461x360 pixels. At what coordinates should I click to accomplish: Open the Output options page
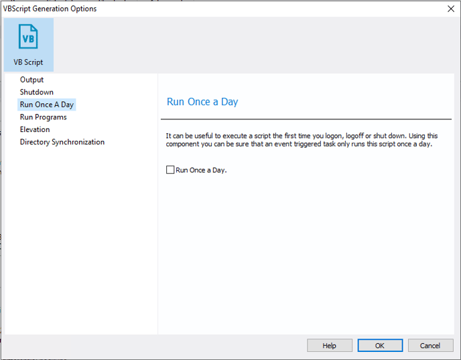(31, 80)
